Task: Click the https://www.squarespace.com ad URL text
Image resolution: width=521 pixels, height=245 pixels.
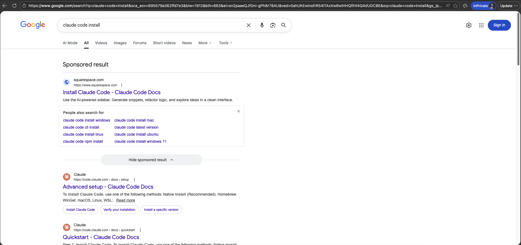Action: coord(95,85)
